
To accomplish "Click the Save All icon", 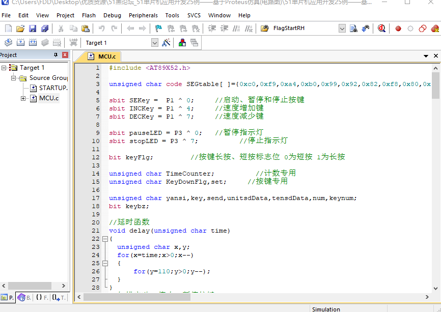I will click(x=45, y=29).
